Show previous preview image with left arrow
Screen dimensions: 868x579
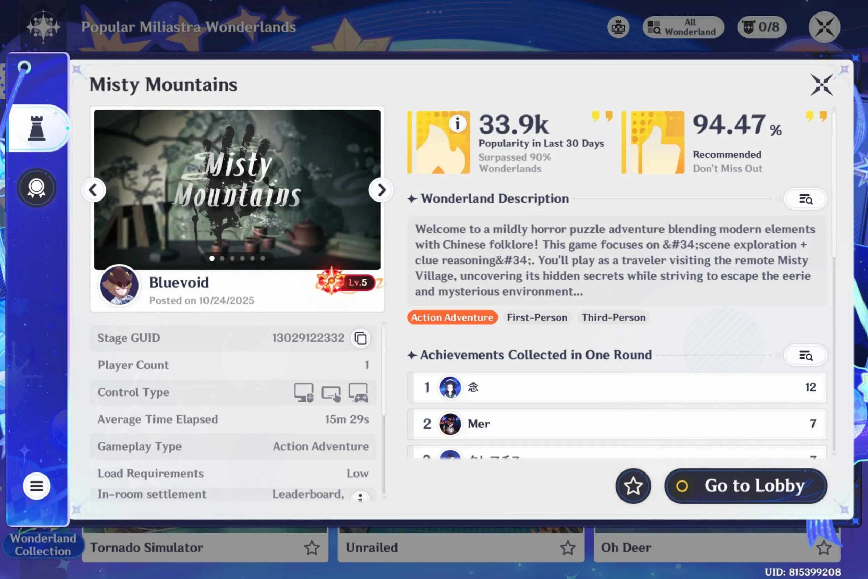[94, 190]
